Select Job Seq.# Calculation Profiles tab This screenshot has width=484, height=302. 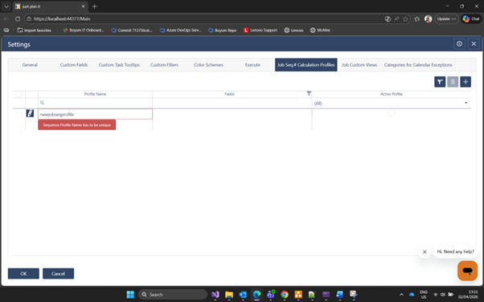tap(306, 65)
